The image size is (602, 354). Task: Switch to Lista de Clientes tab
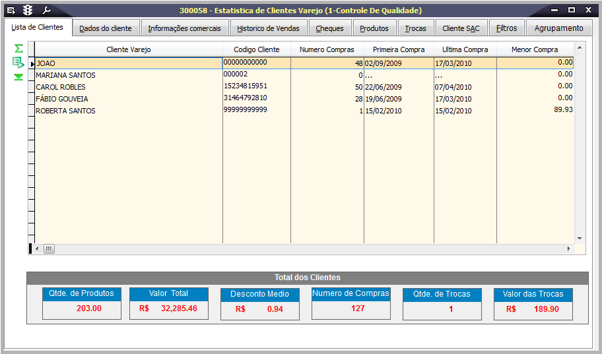[x=37, y=27]
